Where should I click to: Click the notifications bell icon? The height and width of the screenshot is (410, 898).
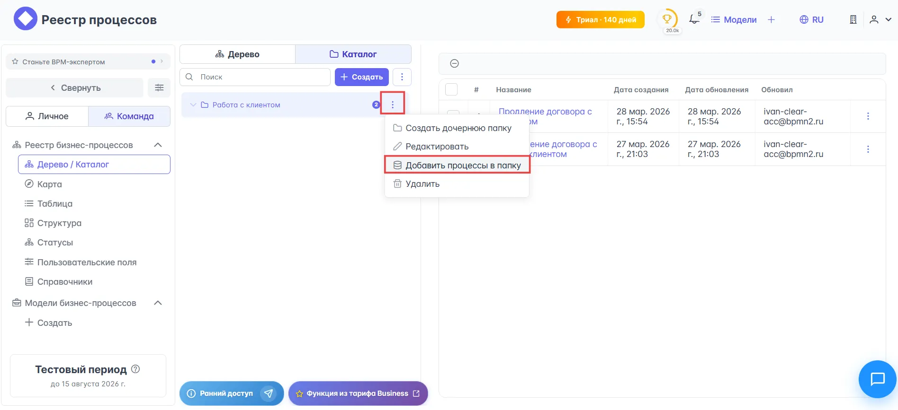pyautogui.click(x=694, y=19)
